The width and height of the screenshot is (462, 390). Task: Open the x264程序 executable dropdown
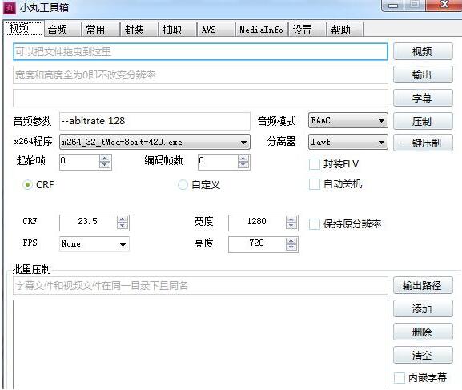pos(155,142)
